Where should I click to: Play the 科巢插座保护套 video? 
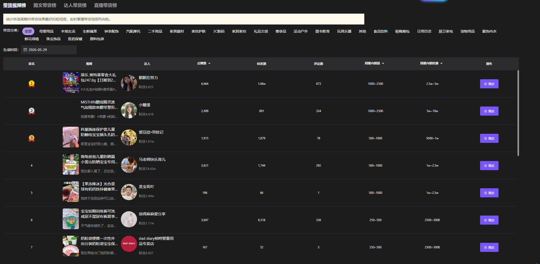pyautogui.click(x=489, y=138)
